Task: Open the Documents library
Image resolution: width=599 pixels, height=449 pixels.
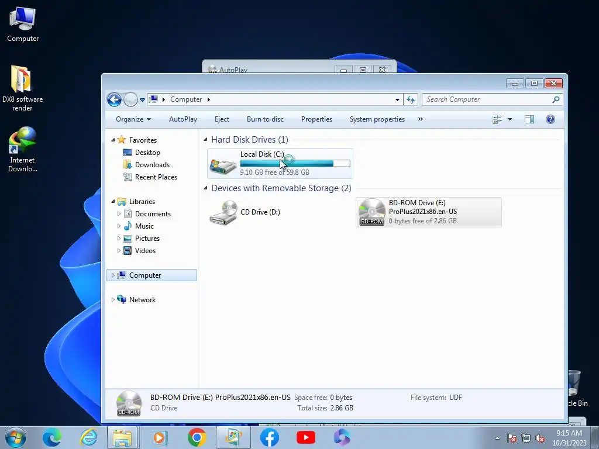Action: click(153, 214)
